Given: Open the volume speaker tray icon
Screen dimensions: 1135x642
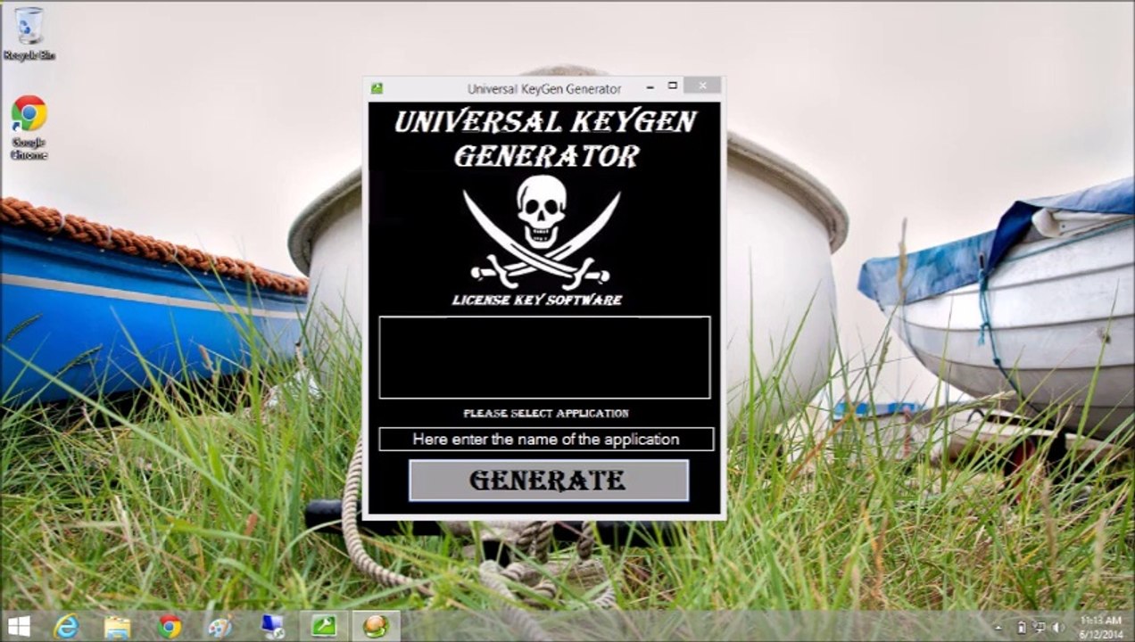Looking at the screenshot, I should click(1059, 627).
